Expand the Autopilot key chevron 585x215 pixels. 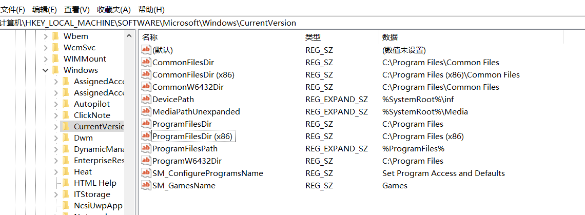click(x=56, y=104)
